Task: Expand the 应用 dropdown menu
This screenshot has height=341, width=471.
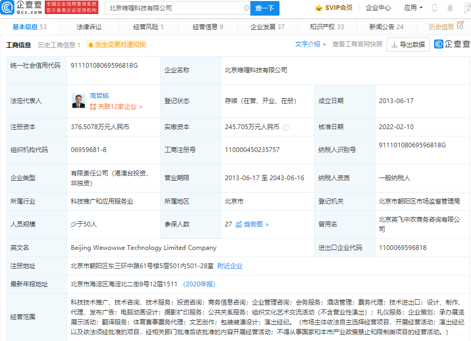Action: pyautogui.click(x=413, y=8)
